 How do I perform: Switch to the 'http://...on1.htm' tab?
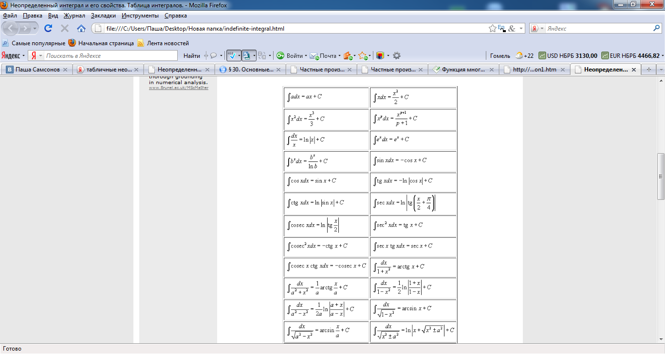pyautogui.click(x=535, y=70)
